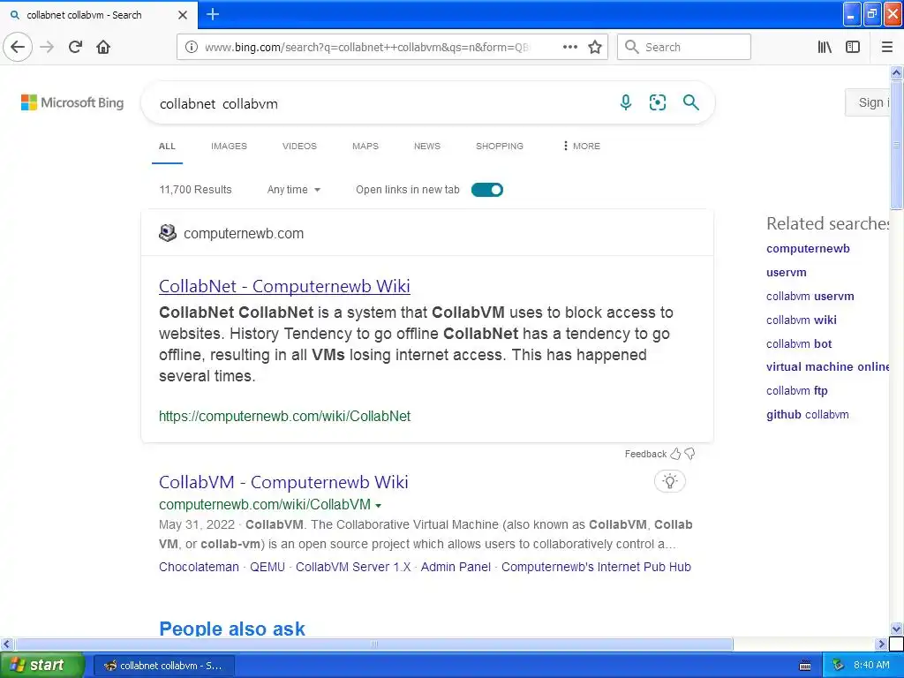This screenshot has width=904, height=678.
Task: Expand the Any time filter dropdown
Action: (x=293, y=190)
